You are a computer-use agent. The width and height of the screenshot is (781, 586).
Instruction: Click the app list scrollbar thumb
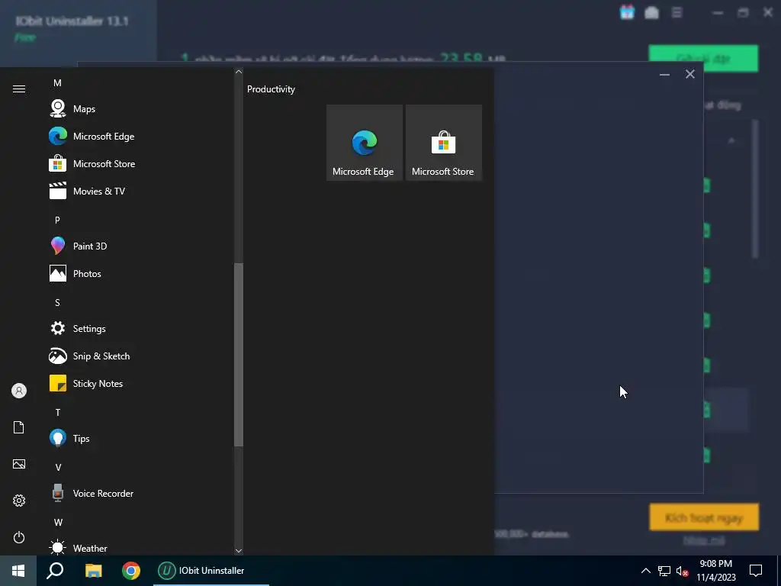pos(239,355)
